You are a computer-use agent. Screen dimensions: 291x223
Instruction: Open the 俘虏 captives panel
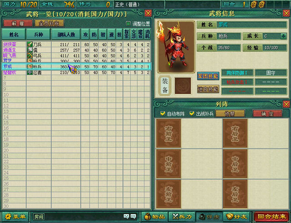(x=209, y=217)
